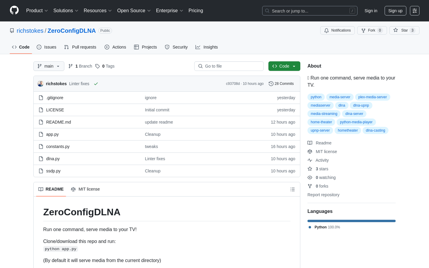Click the plex-media-server topic tag
The height and width of the screenshot is (268, 429).
click(x=373, y=97)
